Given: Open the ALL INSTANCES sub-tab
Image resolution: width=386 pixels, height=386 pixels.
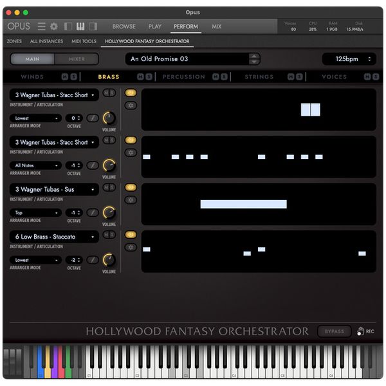Looking at the screenshot, I should 46,41.
